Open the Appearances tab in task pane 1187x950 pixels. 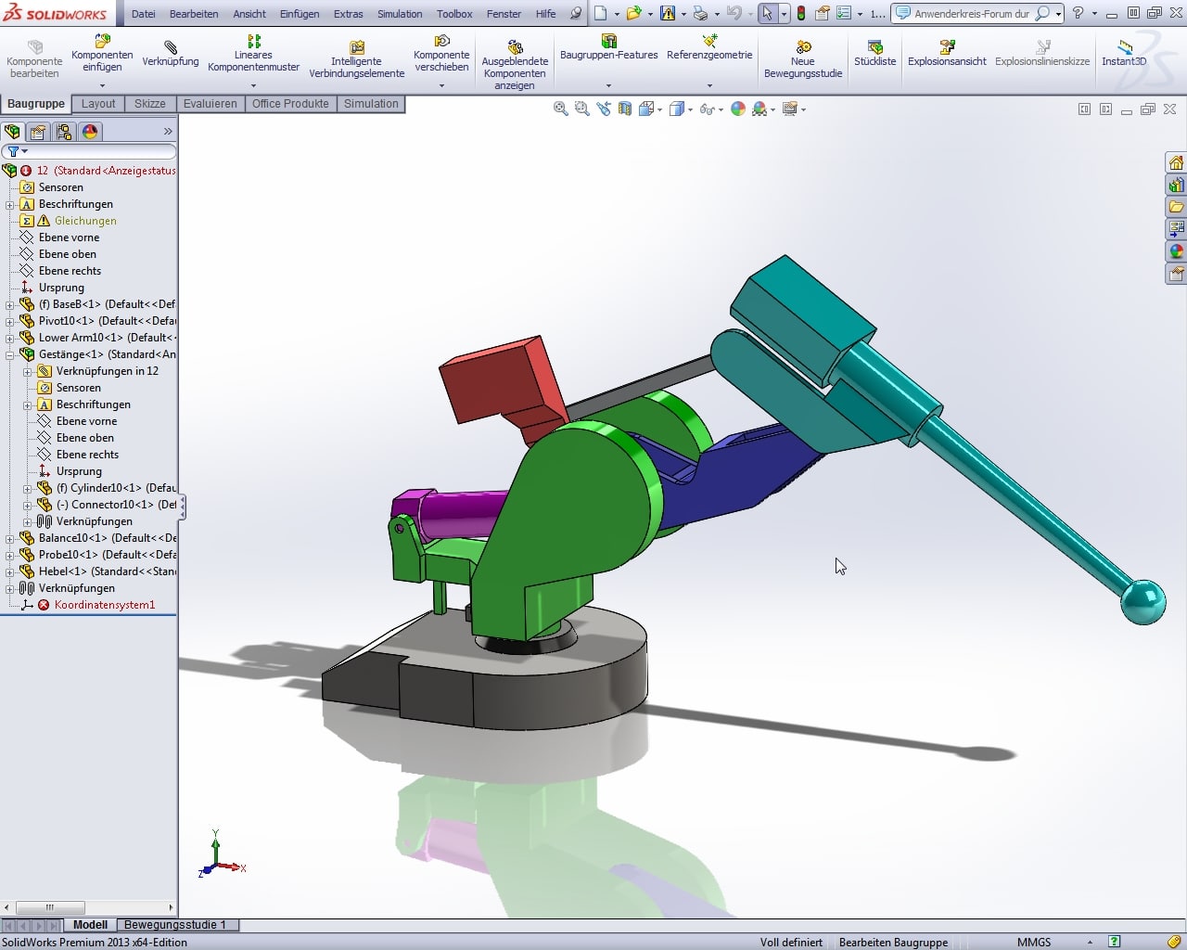[1176, 251]
